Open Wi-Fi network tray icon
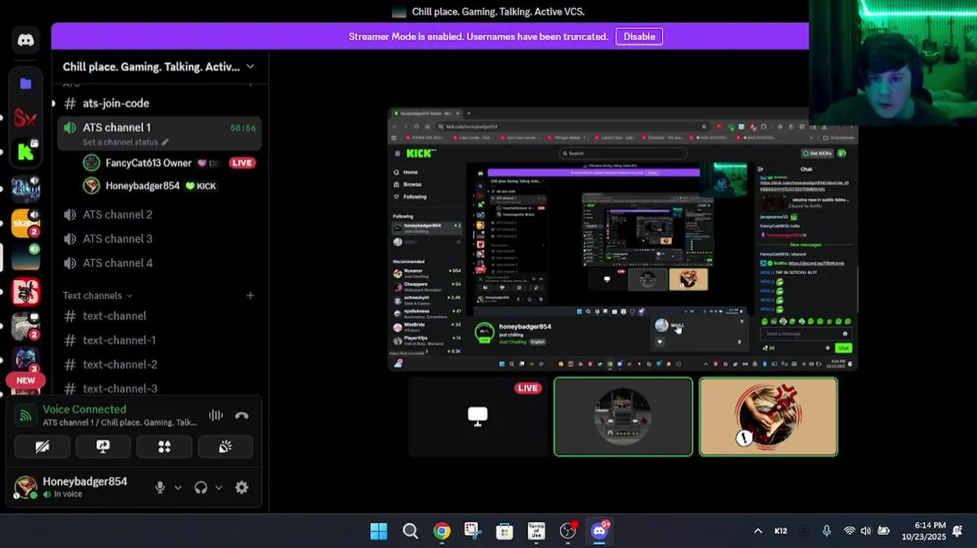This screenshot has height=548, width=977. [849, 531]
